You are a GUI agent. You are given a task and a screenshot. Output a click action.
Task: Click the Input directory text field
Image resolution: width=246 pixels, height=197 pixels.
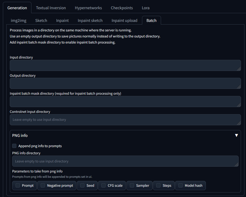click(125, 65)
